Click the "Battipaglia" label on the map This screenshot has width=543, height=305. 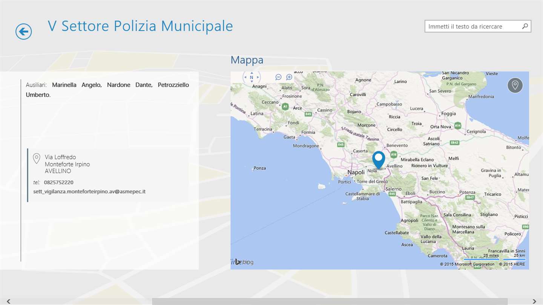pyautogui.click(x=411, y=202)
